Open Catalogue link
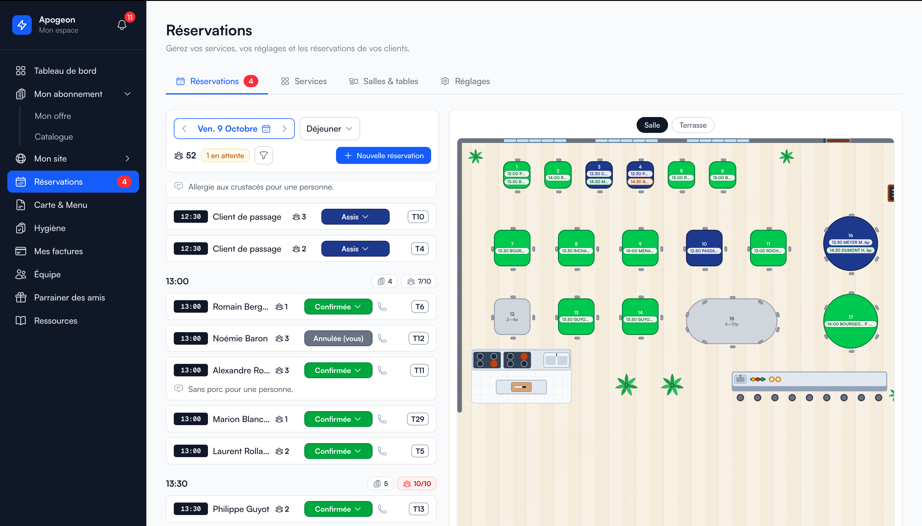922x526 pixels. [x=54, y=137]
